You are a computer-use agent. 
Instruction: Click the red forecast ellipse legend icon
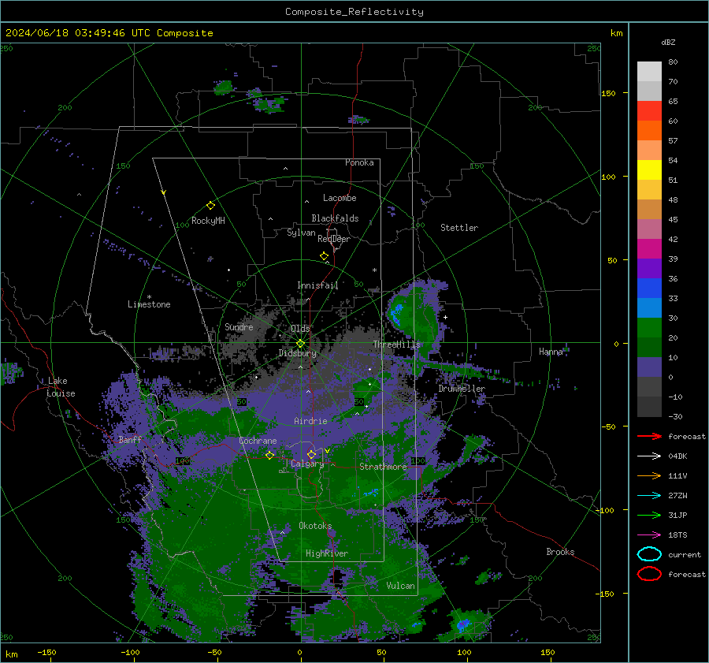click(x=649, y=574)
